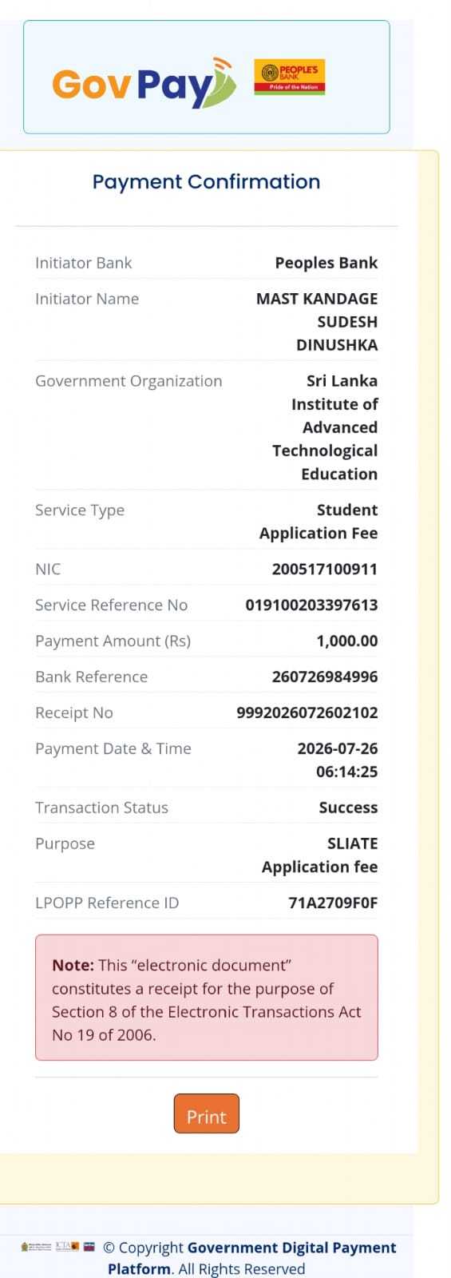The height and width of the screenshot is (1278, 451).
Task: Click the pink Electronic Transactions Act note box
Action: [207, 998]
